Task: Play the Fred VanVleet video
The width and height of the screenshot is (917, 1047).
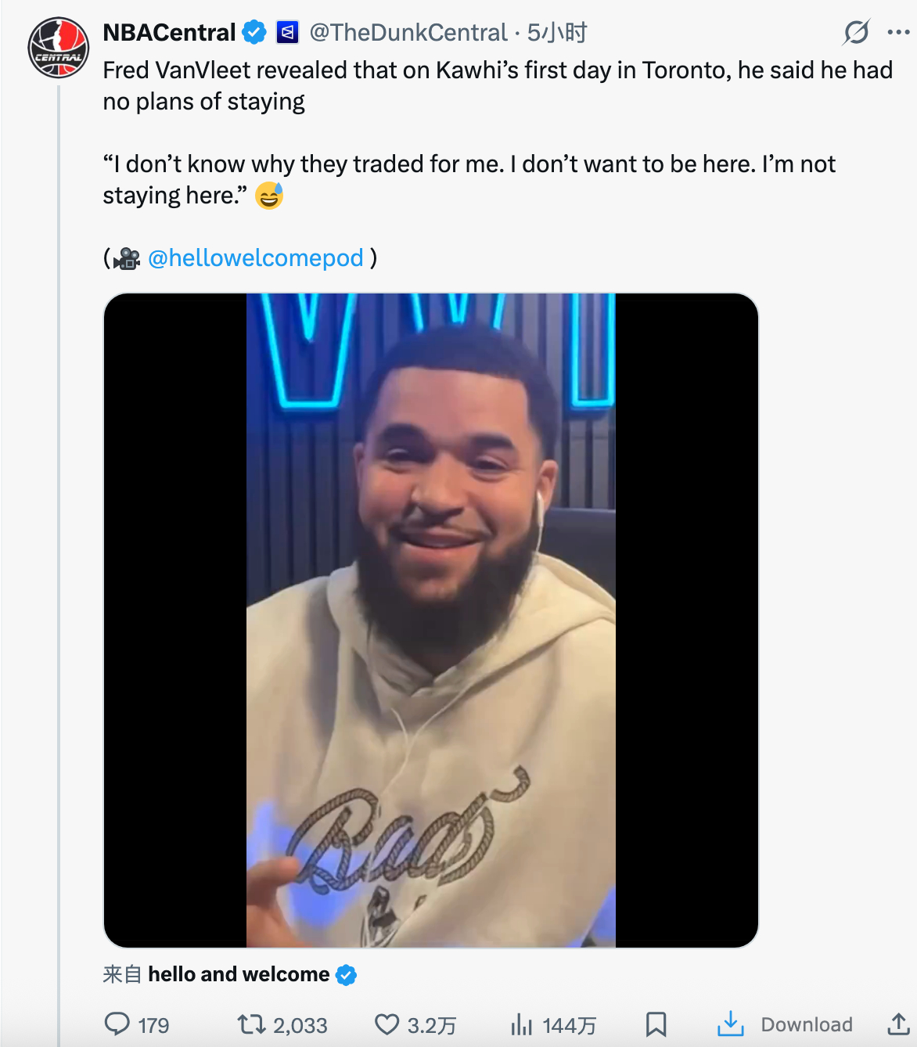Action: (431, 620)
